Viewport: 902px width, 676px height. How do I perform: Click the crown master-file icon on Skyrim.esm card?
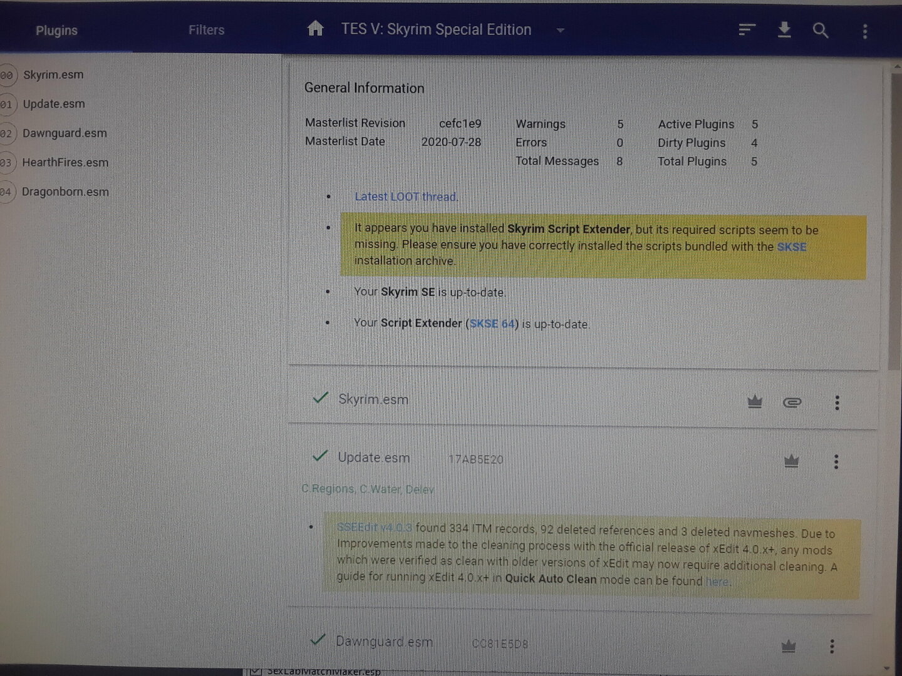coord(755,402)
